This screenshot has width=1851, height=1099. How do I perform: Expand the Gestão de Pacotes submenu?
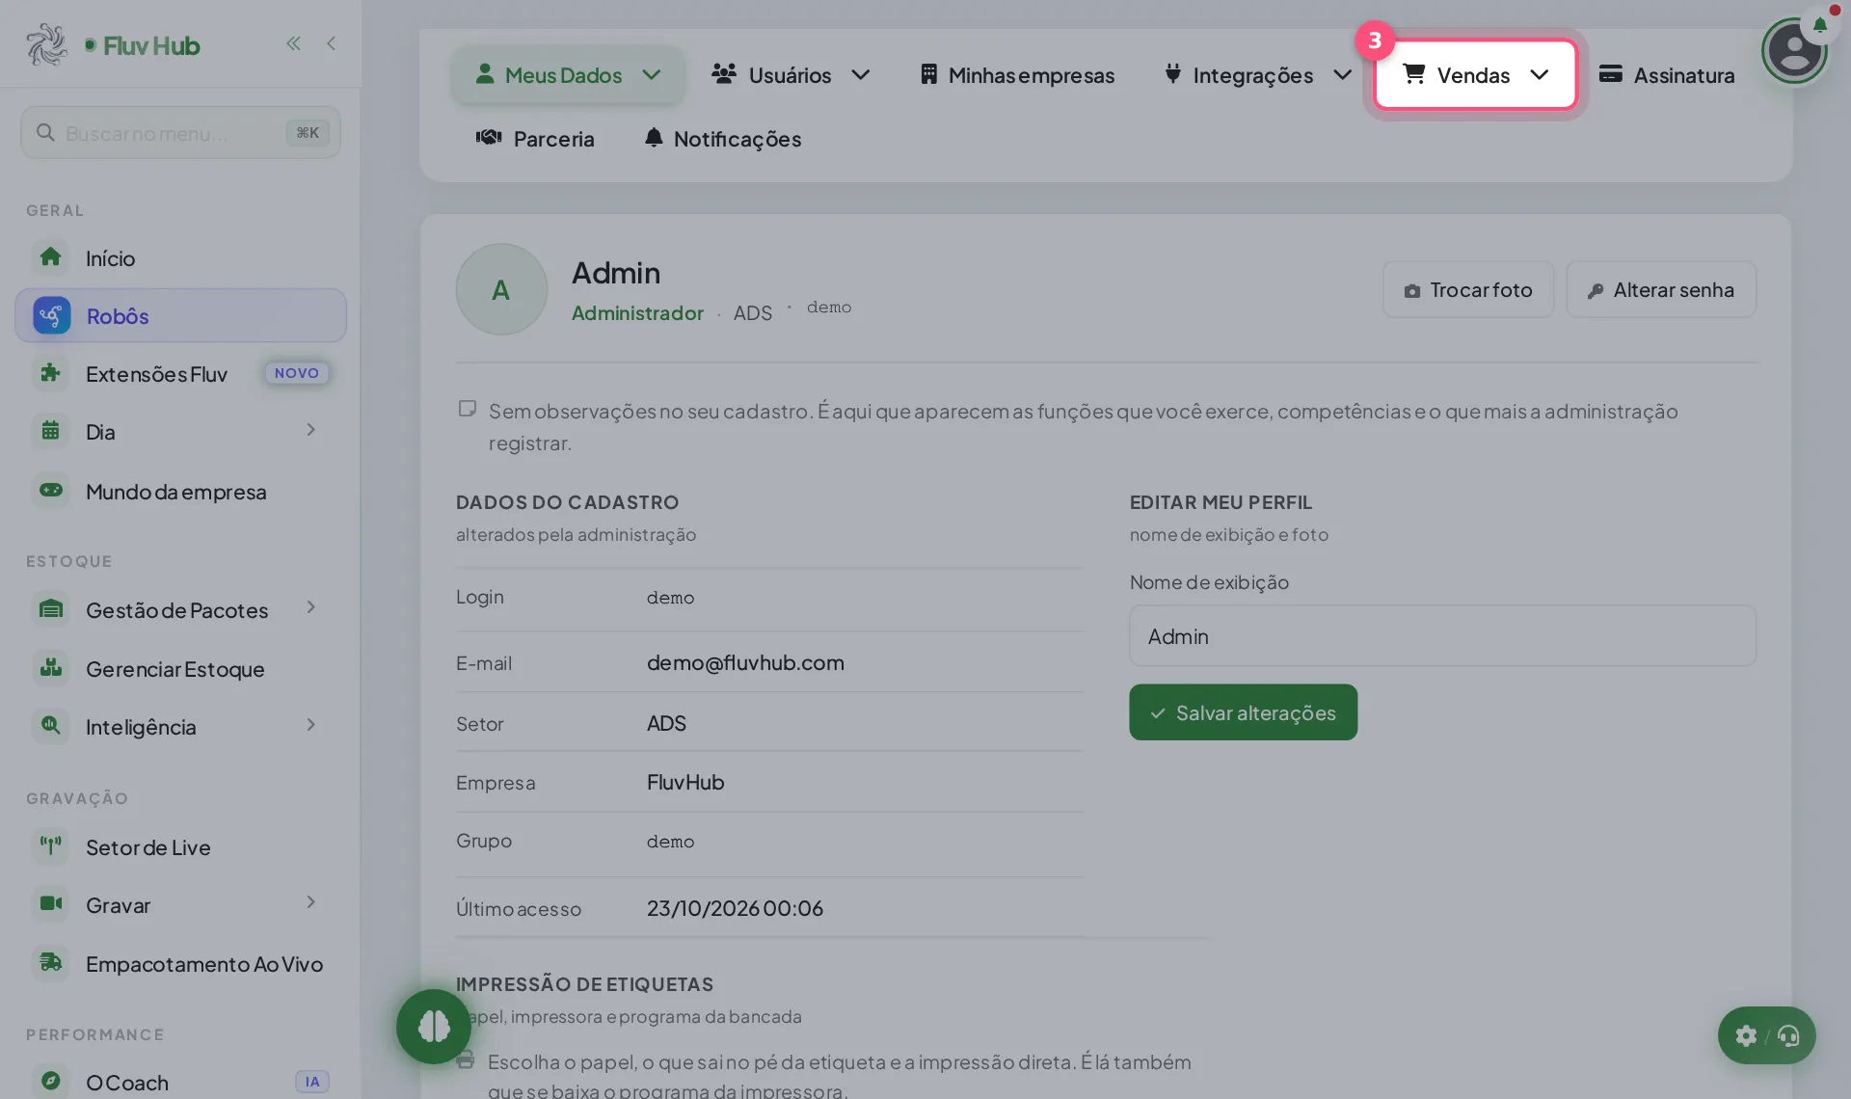pyautogui.click(x=310, y=607)
